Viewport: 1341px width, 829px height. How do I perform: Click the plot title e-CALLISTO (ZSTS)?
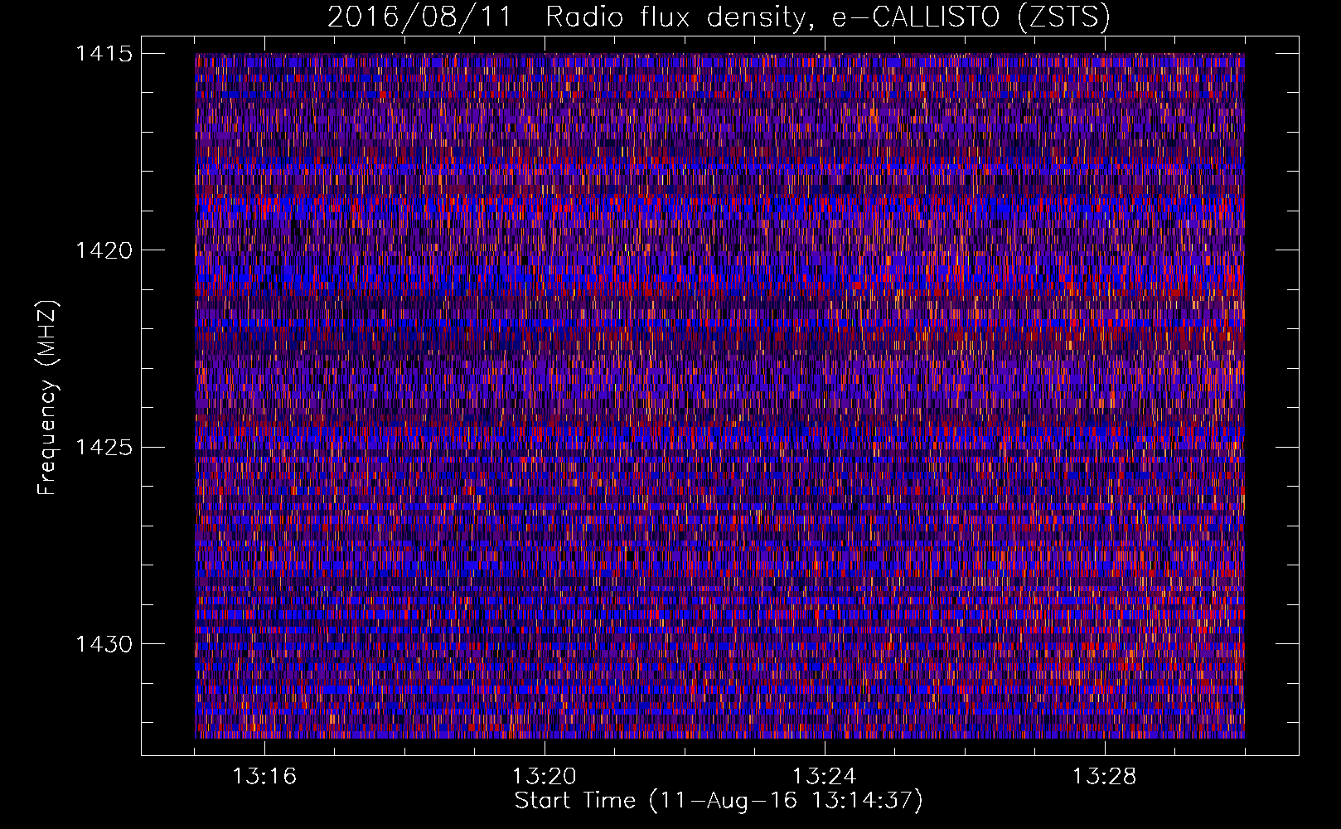971,17
